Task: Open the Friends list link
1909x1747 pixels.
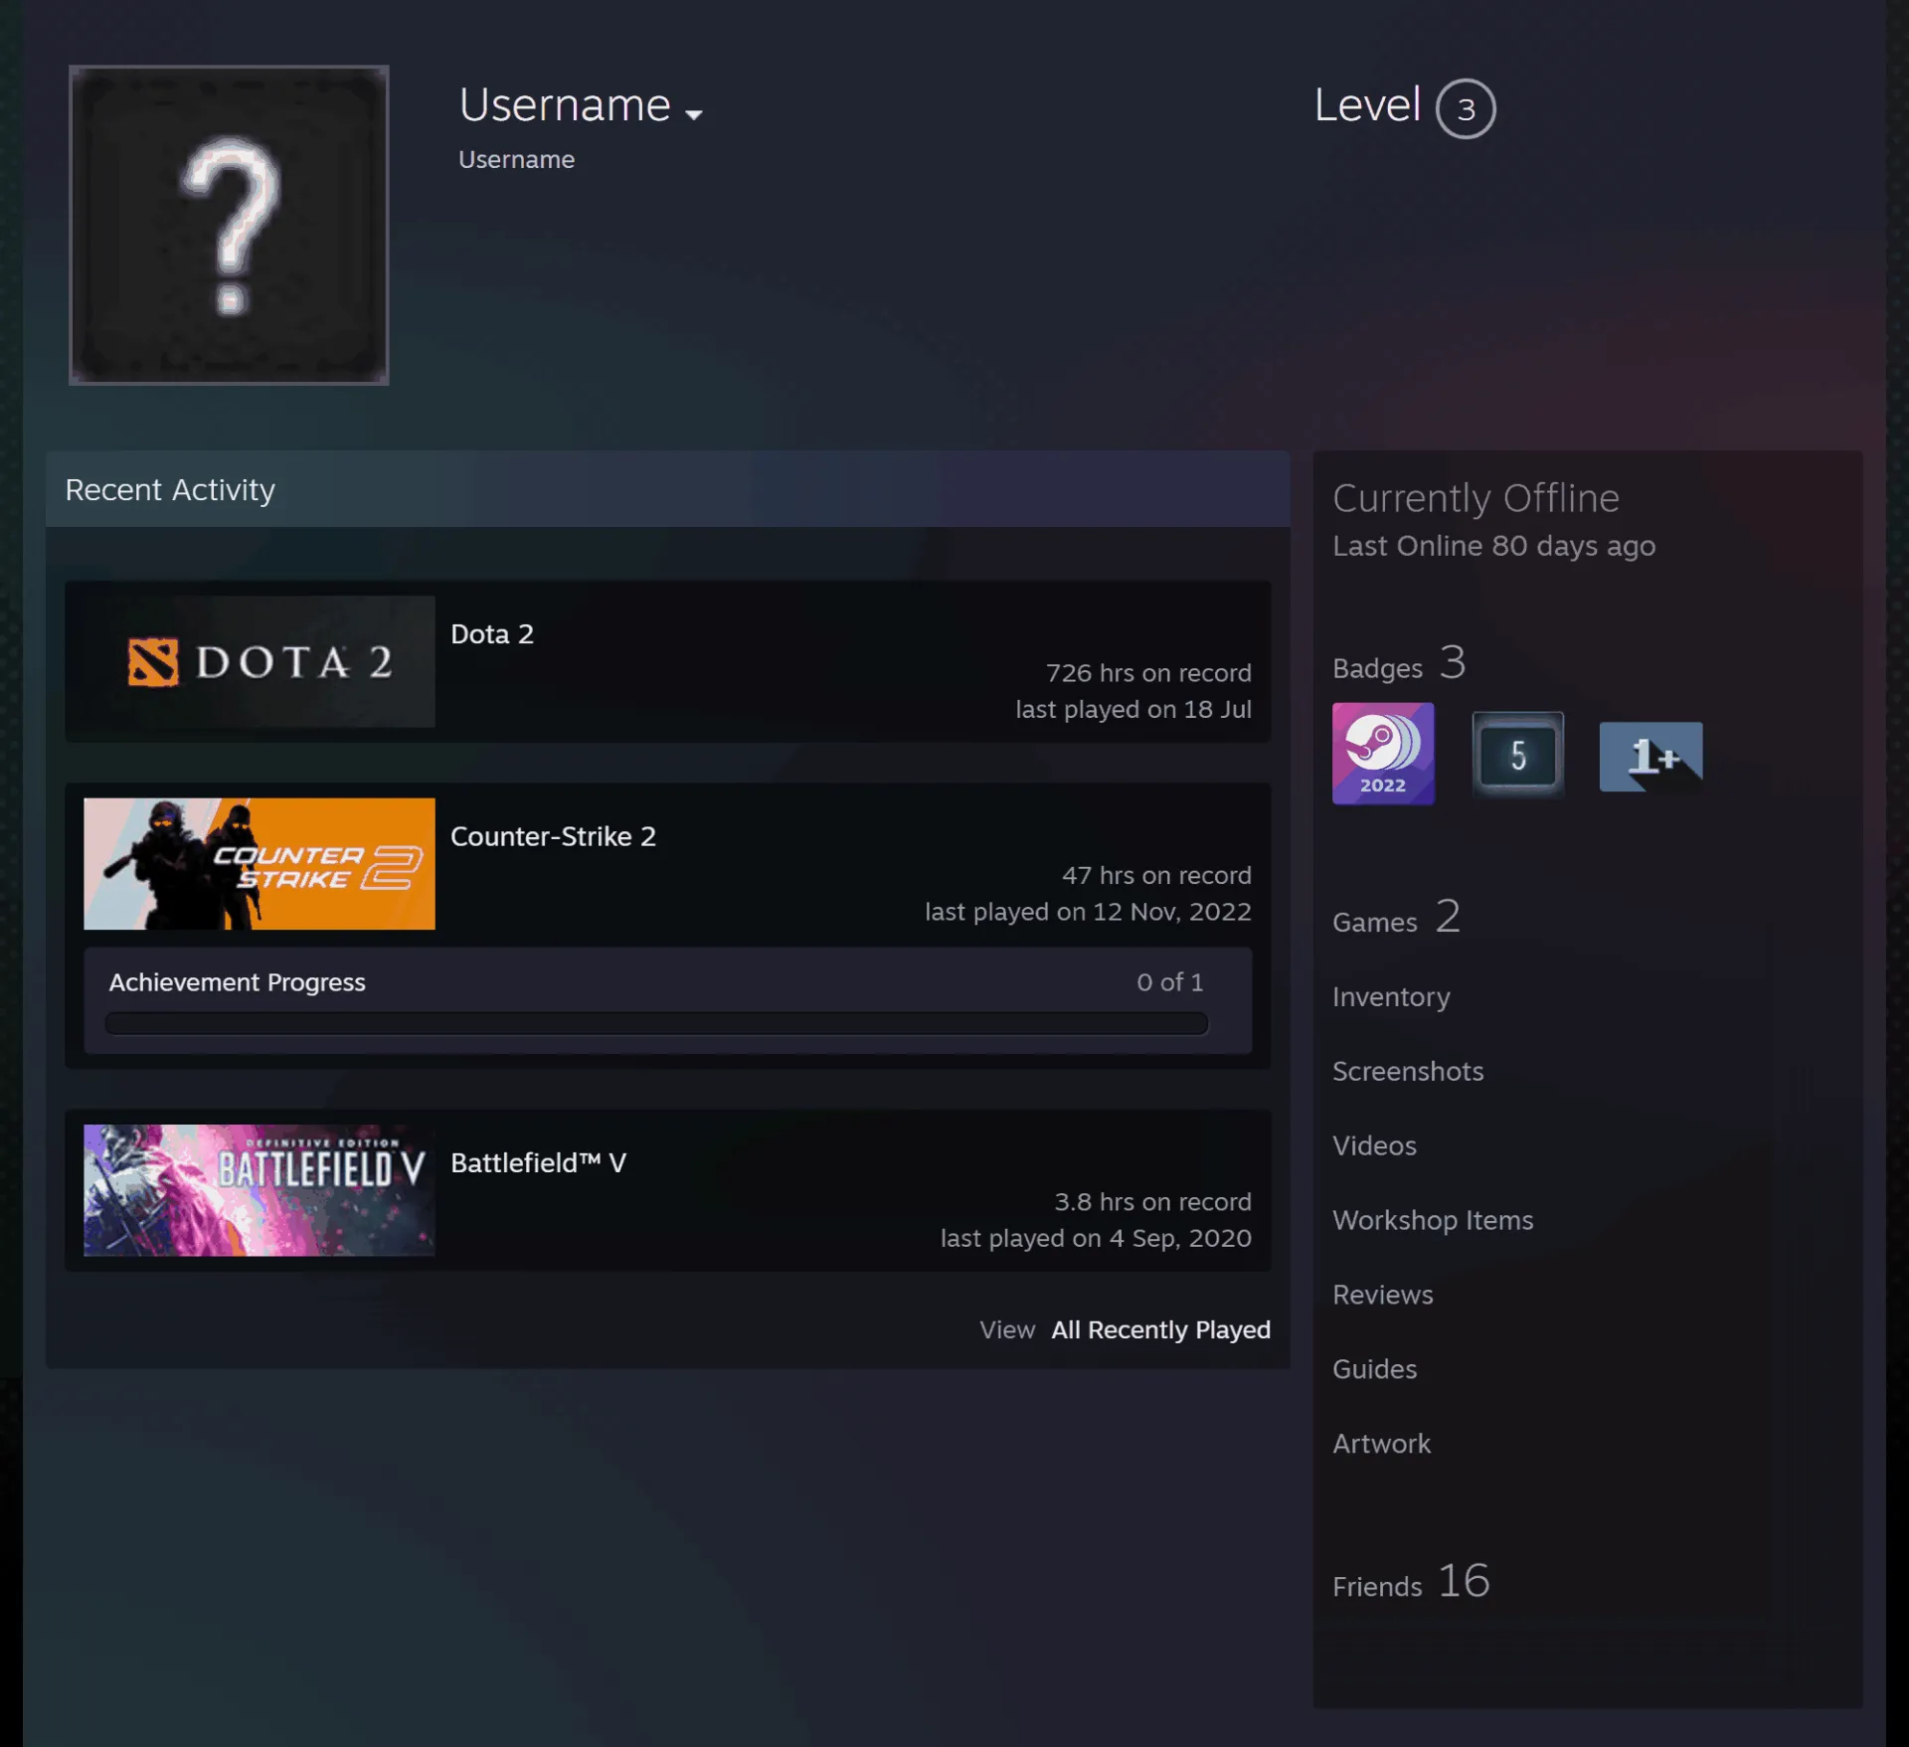Action: click(x=1411, y=1581)
